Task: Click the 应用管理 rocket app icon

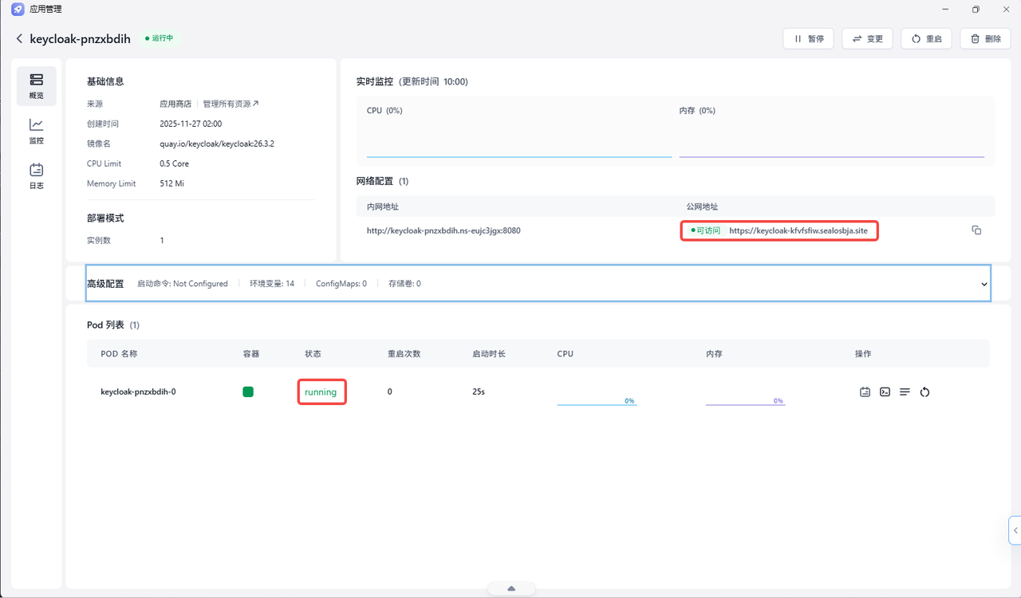Action: 18,10
